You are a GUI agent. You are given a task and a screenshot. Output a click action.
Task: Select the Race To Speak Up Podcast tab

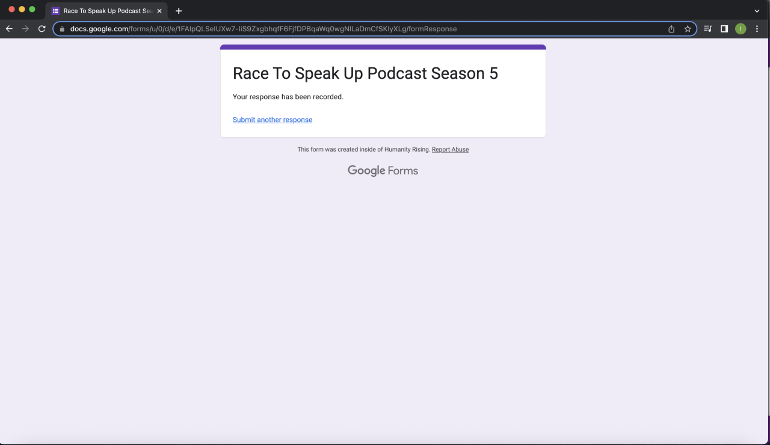[x=107, y=11]
